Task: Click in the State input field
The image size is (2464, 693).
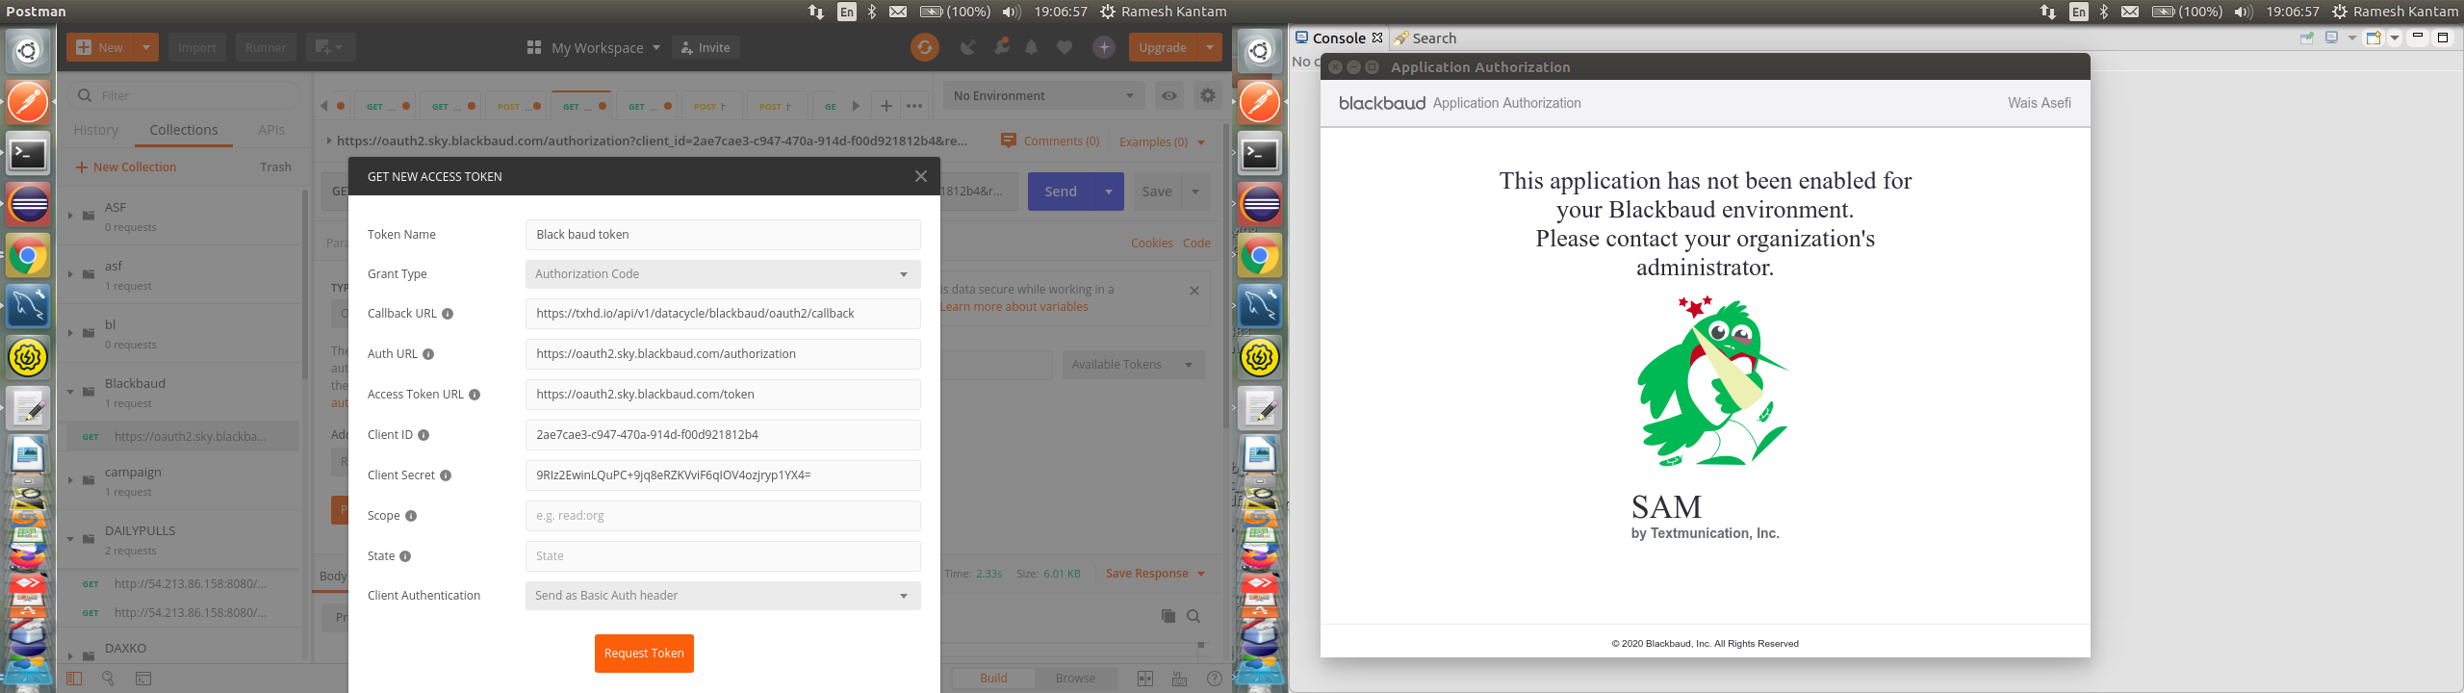Action: pos(723,556)
